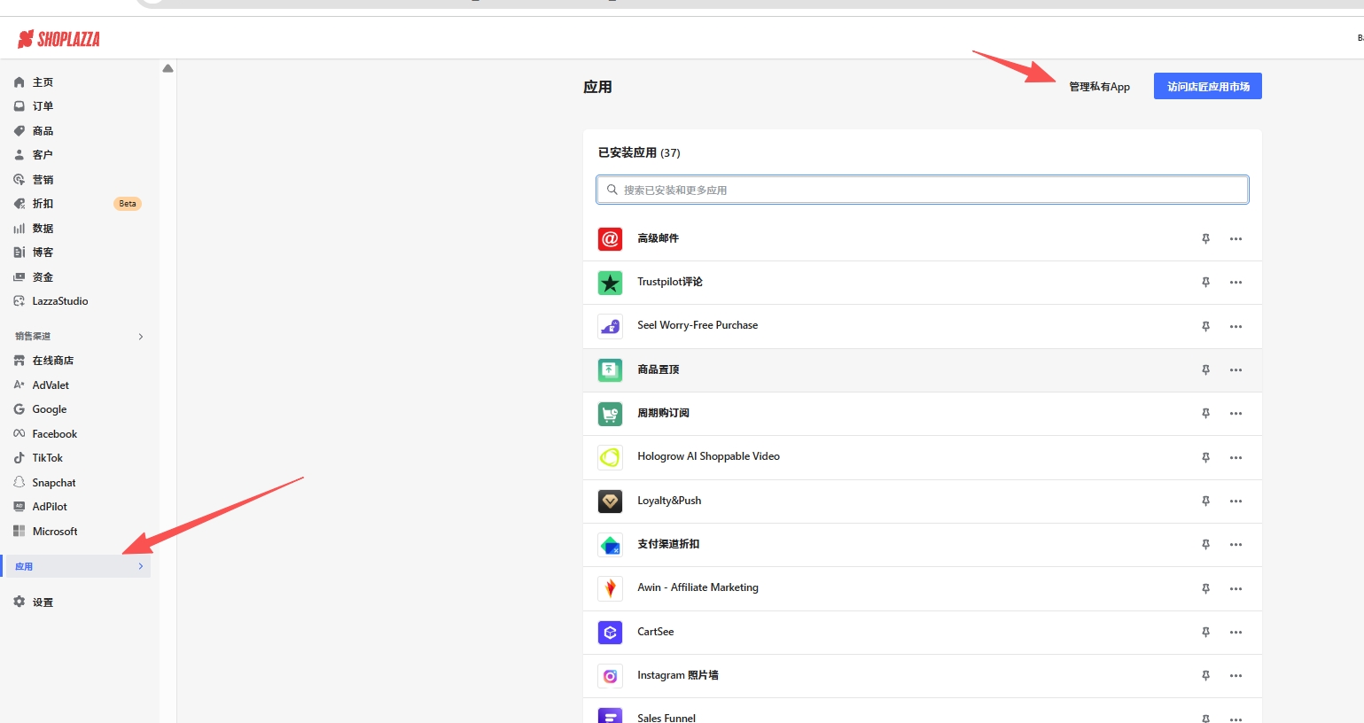This screenshot has width=1364, height=723.
Task: Open the 折扣 discounts icon
Action: pyautogui.click(x=19, y=204)
